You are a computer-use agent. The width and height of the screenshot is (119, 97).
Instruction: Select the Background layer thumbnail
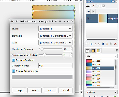[103, 19]
